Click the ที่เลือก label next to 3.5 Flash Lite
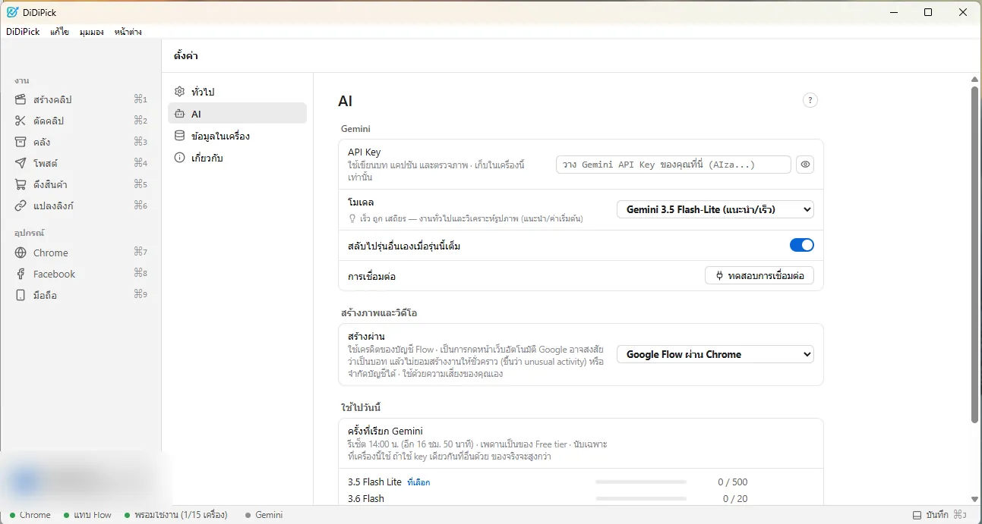Viewport: 982px width, 524px height. coord(418,482)
